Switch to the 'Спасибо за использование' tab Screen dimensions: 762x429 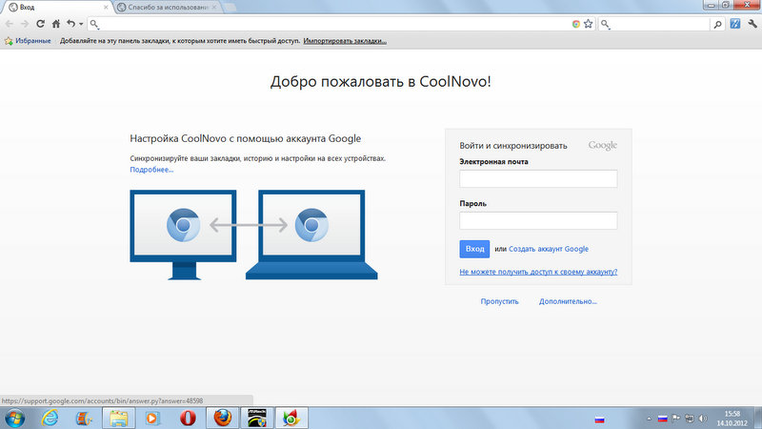(x=168, y=8)
